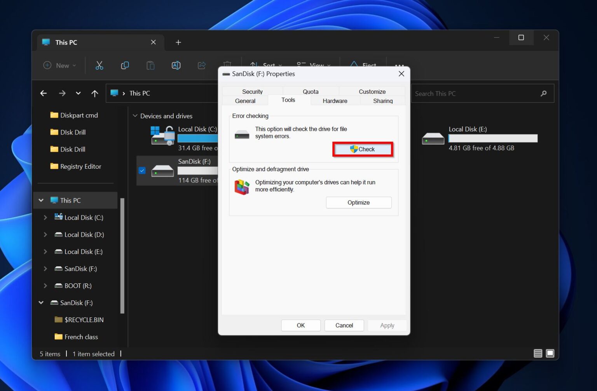
Task: Click the Cut icon on the toolbar
Action: tap(99, 65)
